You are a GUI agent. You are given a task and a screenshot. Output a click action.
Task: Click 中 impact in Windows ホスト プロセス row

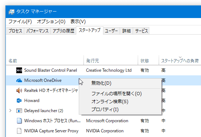(163, 121)
